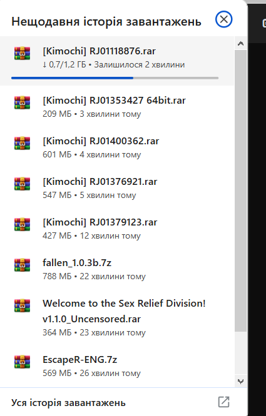Open the [Kimochi] RJ01400362.rar file
The width and height of the screenshot is (266, 416).
coord(117,147)
